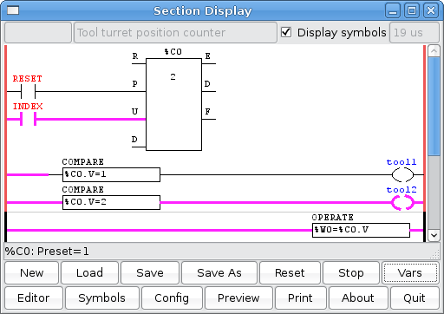Click the scrollbar down arrow
The width and height of the screenshot is (444, 314).
pyautogui.click(x=434, y=235)
